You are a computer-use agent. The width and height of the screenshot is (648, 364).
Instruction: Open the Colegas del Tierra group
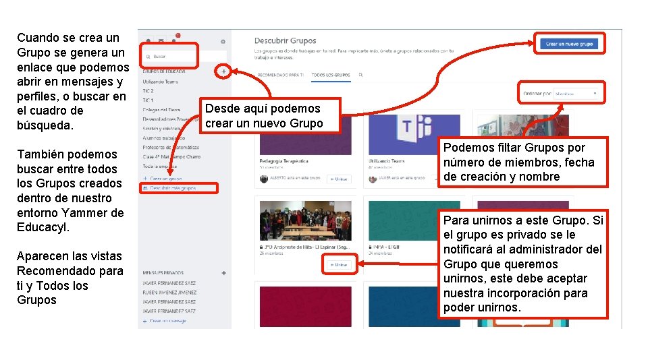[x=161, y=110]
